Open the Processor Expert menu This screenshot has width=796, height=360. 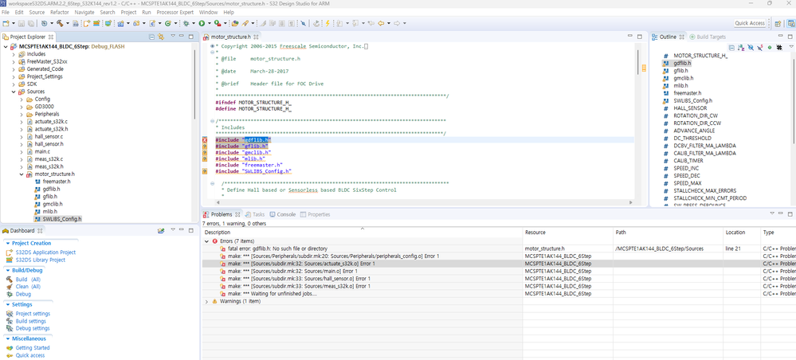pos(175,13)
